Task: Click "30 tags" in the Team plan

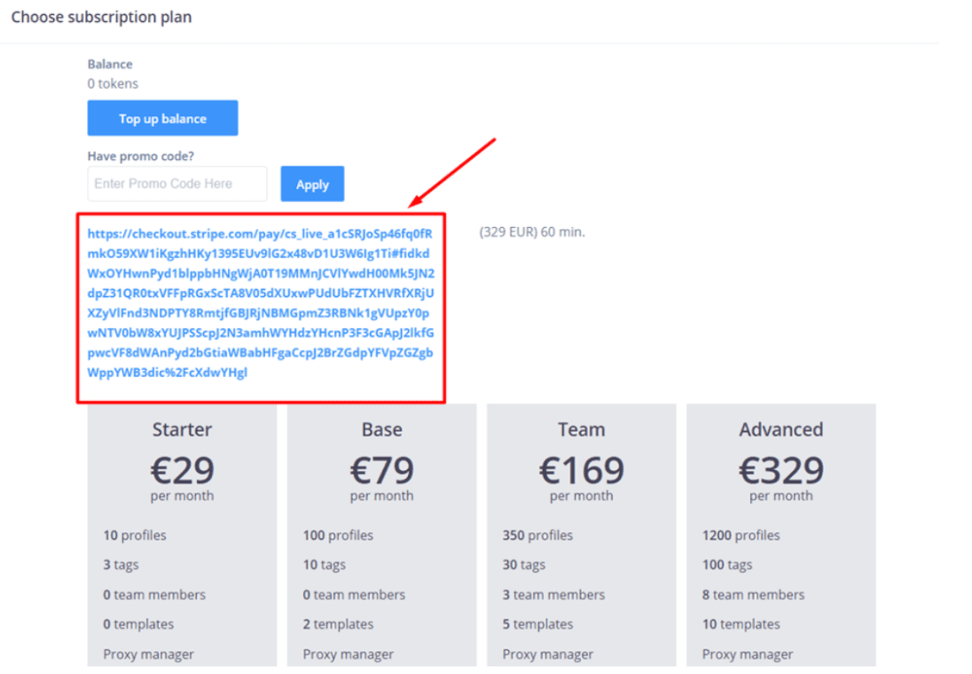Action: pos(524,565)
